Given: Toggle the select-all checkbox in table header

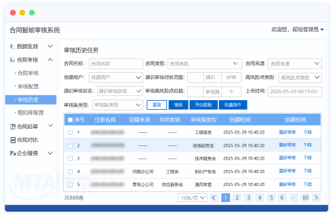Looking at the screenshot, I should click(70, 120).
